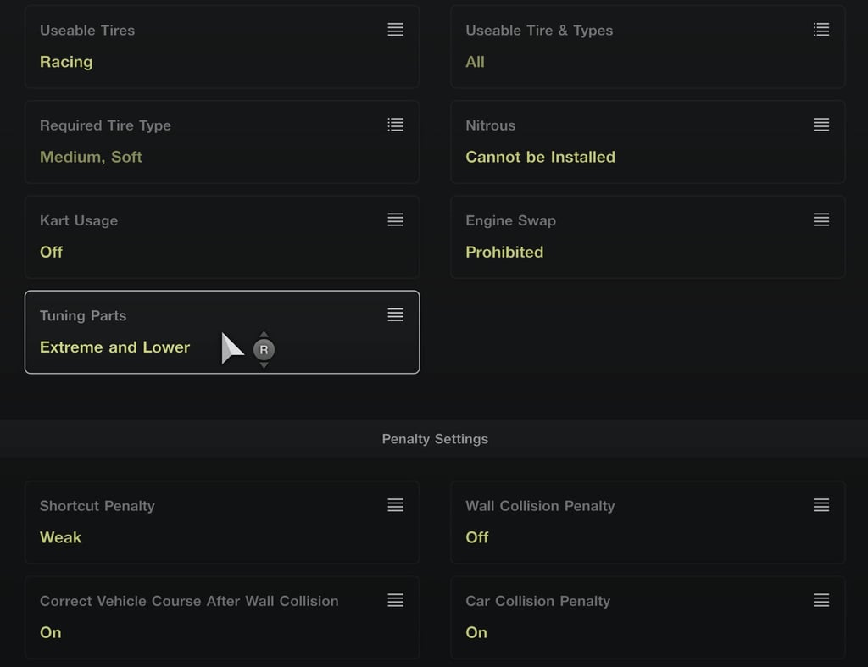Select Engine Swap Prohibited setting
Image resolution: width=868 pixels, height=667 pixels.
pyautogui.click(x=504, y=252)
